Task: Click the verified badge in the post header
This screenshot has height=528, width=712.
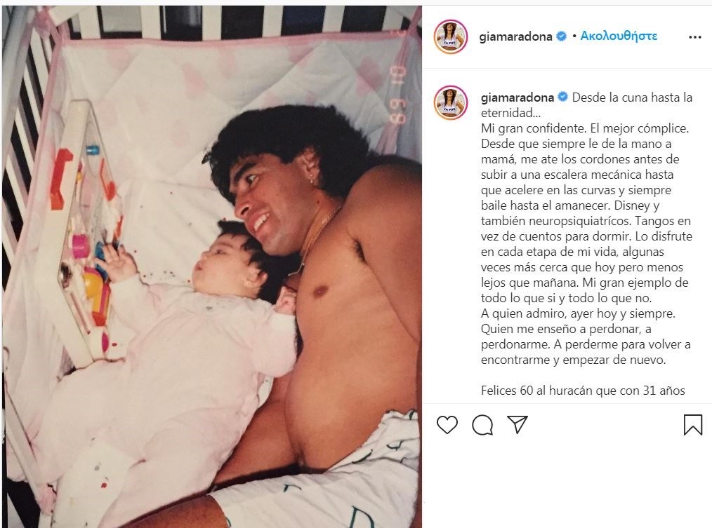Action: click(x=562, y=36)
